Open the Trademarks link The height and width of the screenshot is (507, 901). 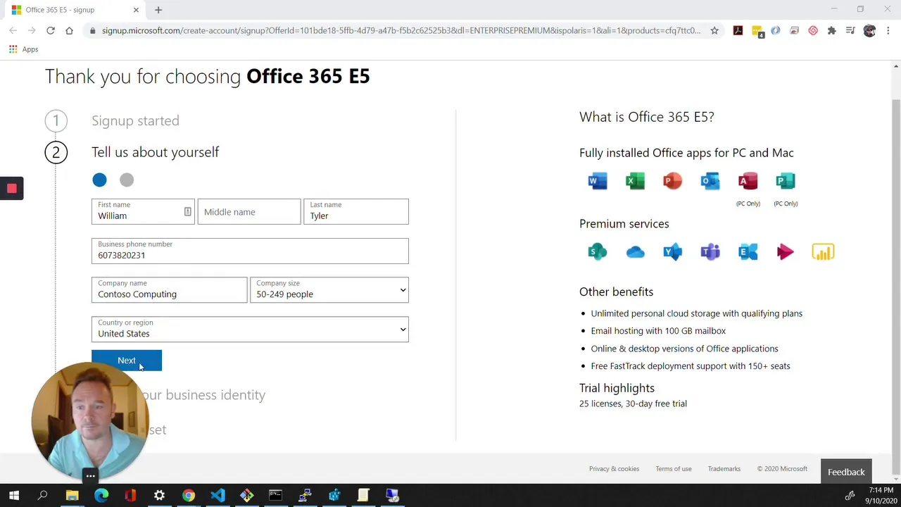point(724,469)
